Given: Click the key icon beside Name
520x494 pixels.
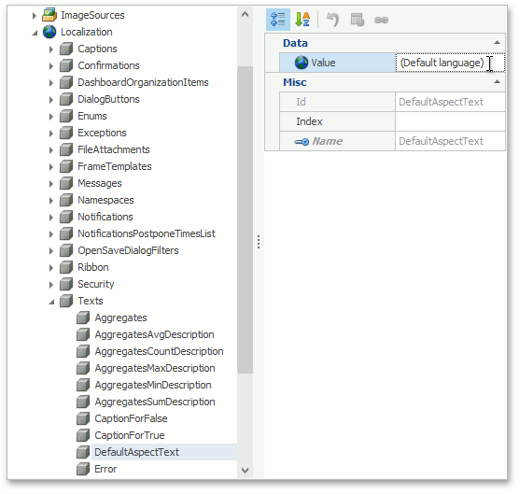Looking at the screenshot, I should tap(302, 142).
